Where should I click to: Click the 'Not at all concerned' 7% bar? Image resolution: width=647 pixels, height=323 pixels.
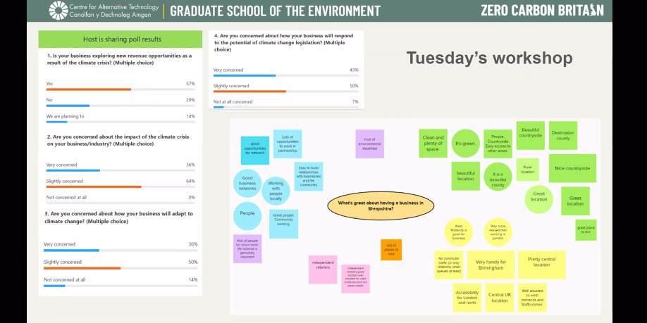pyautogui.click(x=218, y=107)
